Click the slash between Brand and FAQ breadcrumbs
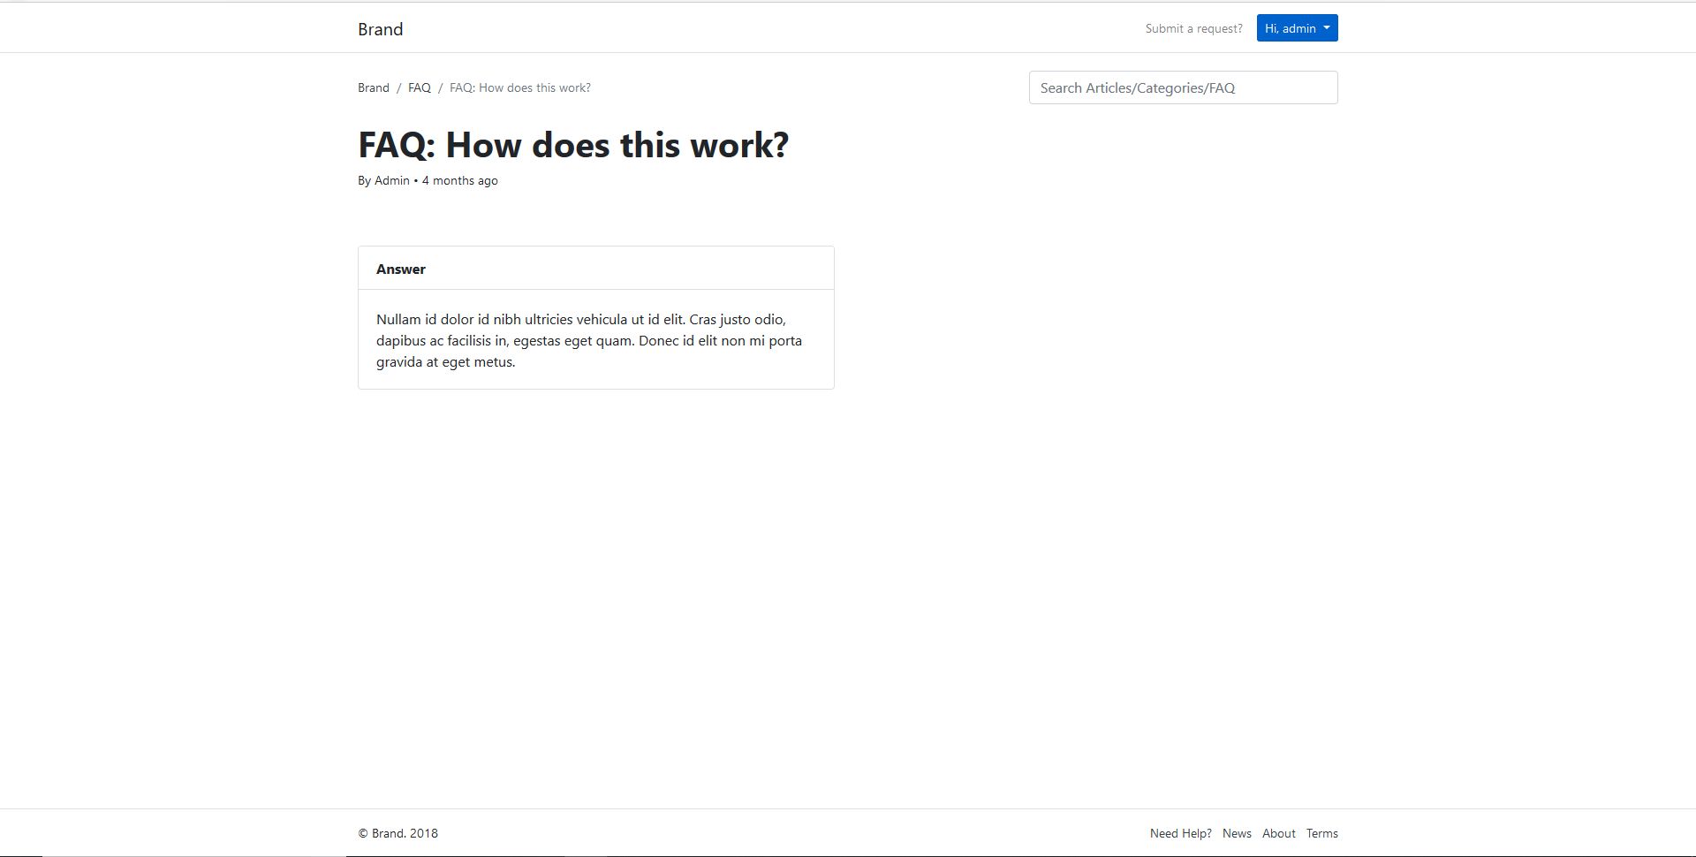This screenshot has height=857, width=1696. [398, 87]
